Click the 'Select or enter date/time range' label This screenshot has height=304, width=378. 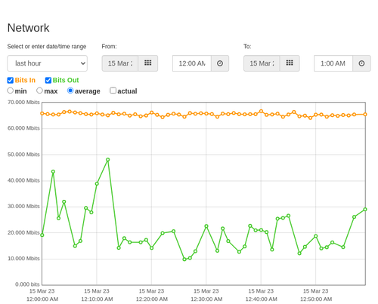tap(47, 47)
